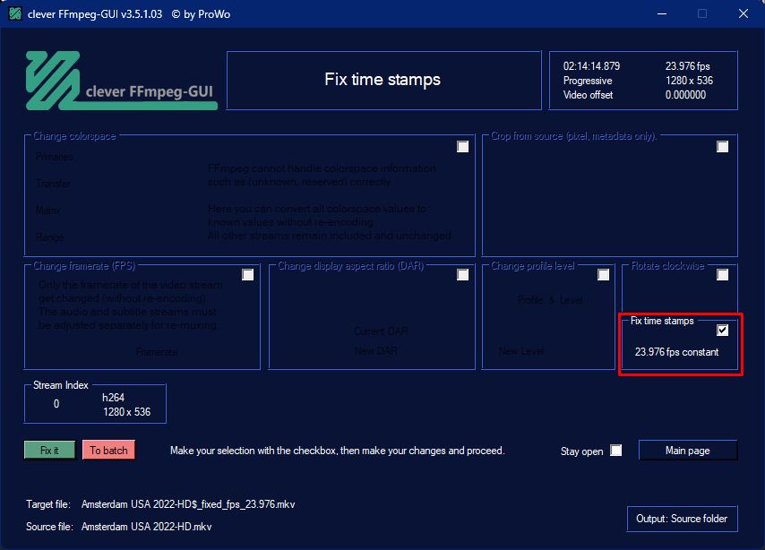The image size is (765, 550).
Task: Click the green Fix it button
Action: click(50, 450)
